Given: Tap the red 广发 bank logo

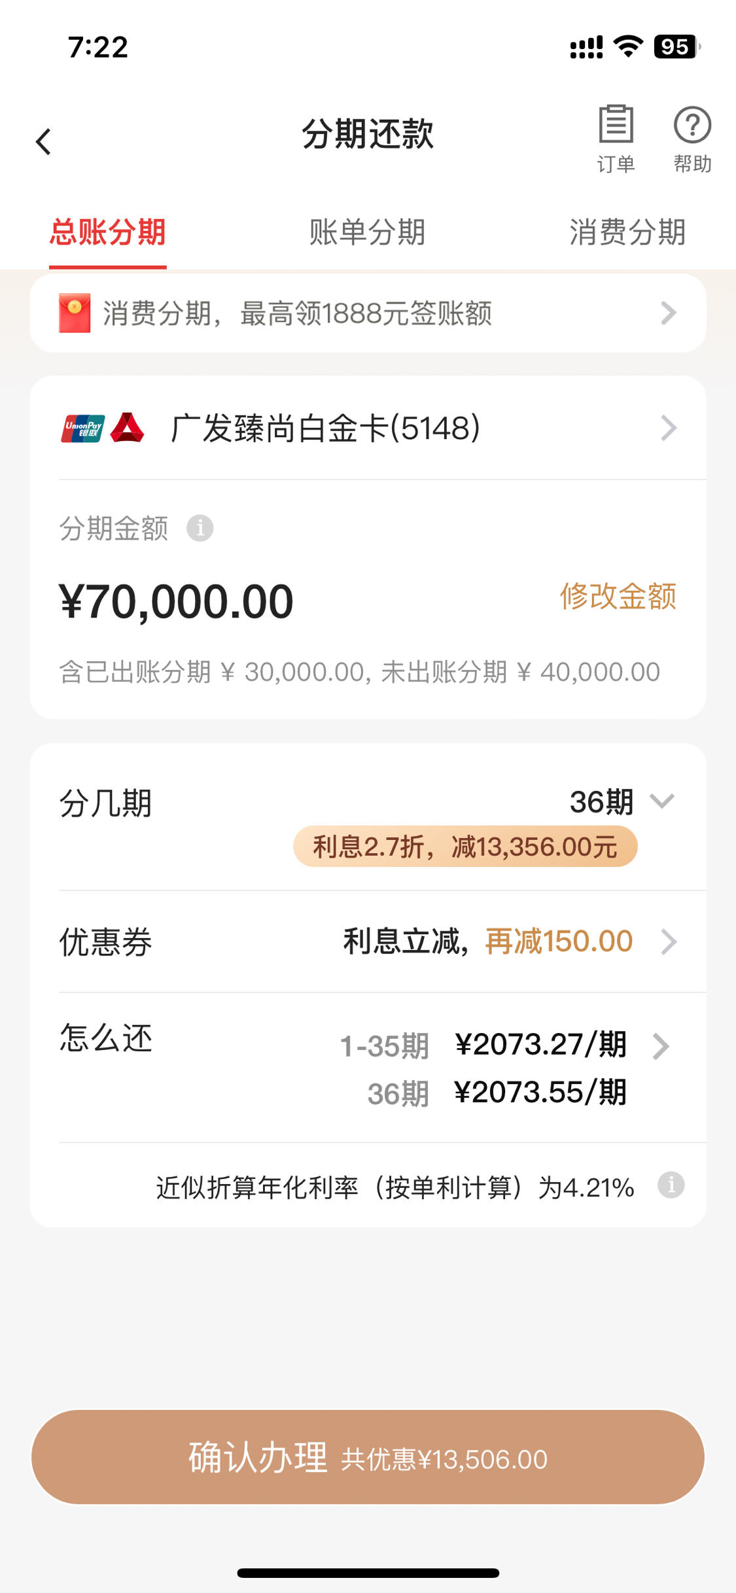Looking at the screenshot, I should [x=127, y=428].
